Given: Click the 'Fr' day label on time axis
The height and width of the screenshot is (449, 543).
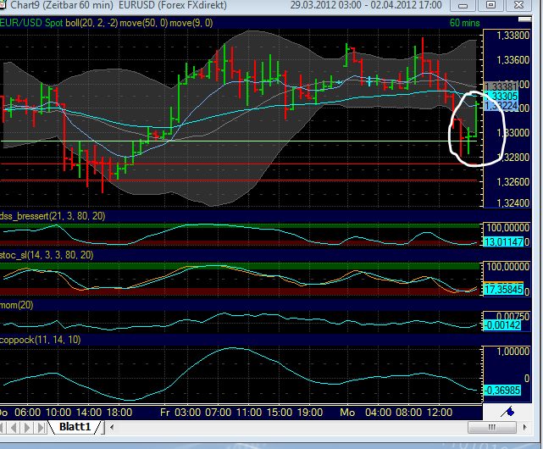Looking at the screenshot, I should coord(165,413).
